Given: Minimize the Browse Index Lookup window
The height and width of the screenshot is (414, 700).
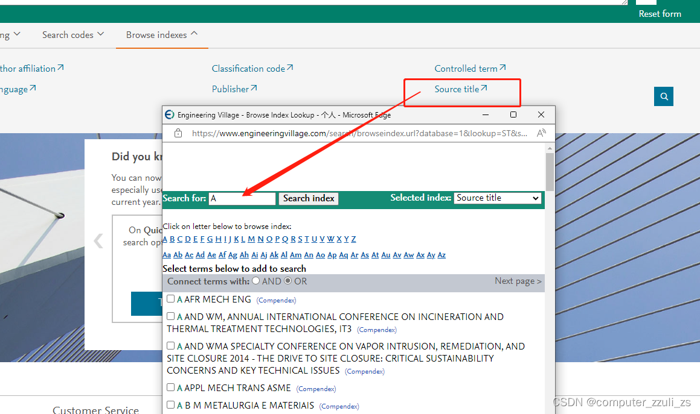Looking at the screenshot, I should (x=485, y=114).
